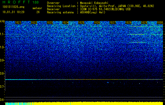Click the meteor echo at 1.1 kHz near 1021
The height and width of the screenshot is (105, 165).
pos(13,34)
